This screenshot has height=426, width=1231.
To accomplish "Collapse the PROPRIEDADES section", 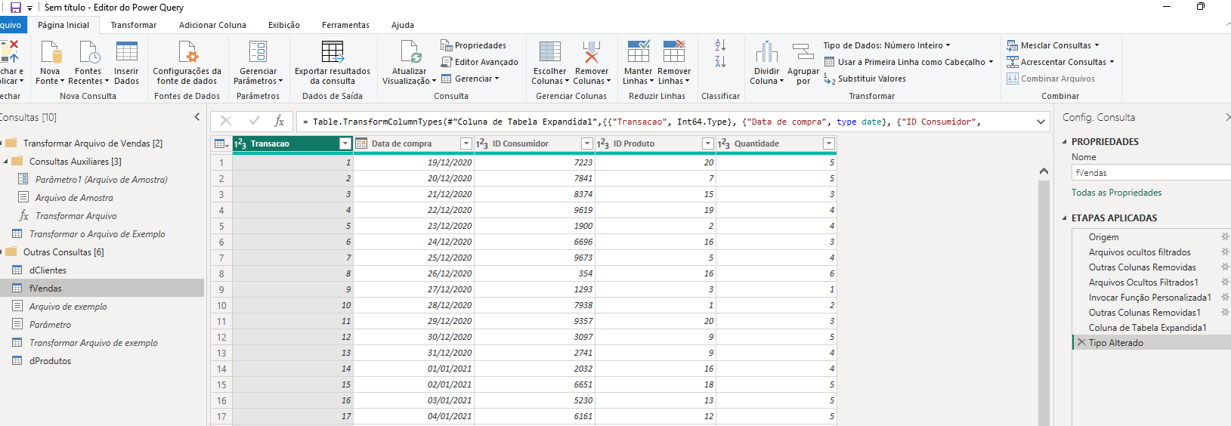I will click(x=1065, y=141).
